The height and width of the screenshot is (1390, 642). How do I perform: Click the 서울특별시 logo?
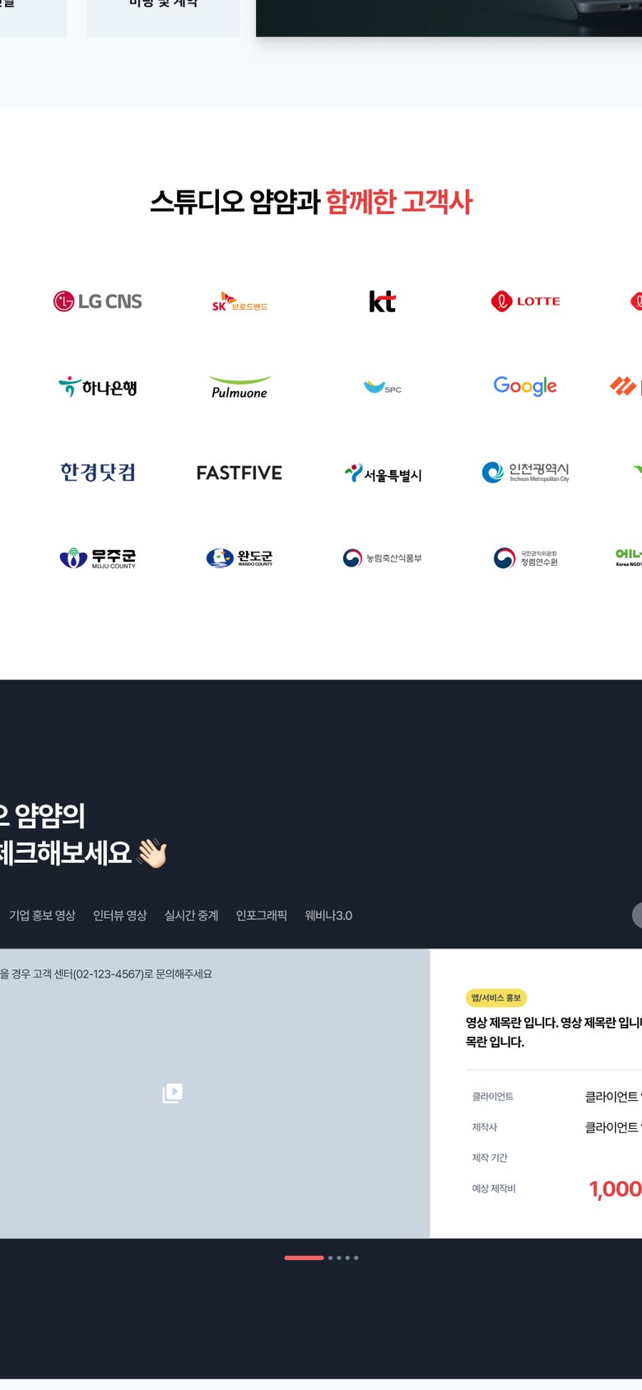(383, 473)
